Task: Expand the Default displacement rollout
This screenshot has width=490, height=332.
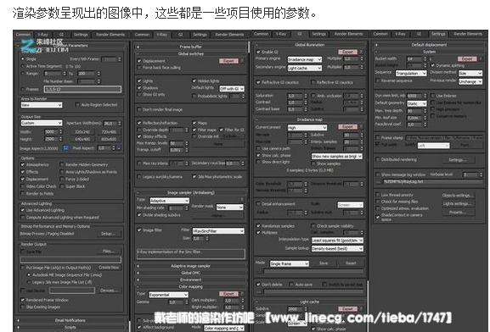Action: (429, 45)
